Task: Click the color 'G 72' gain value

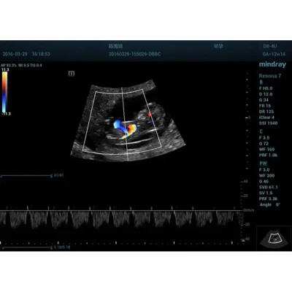Action: (x=264, y=144)
